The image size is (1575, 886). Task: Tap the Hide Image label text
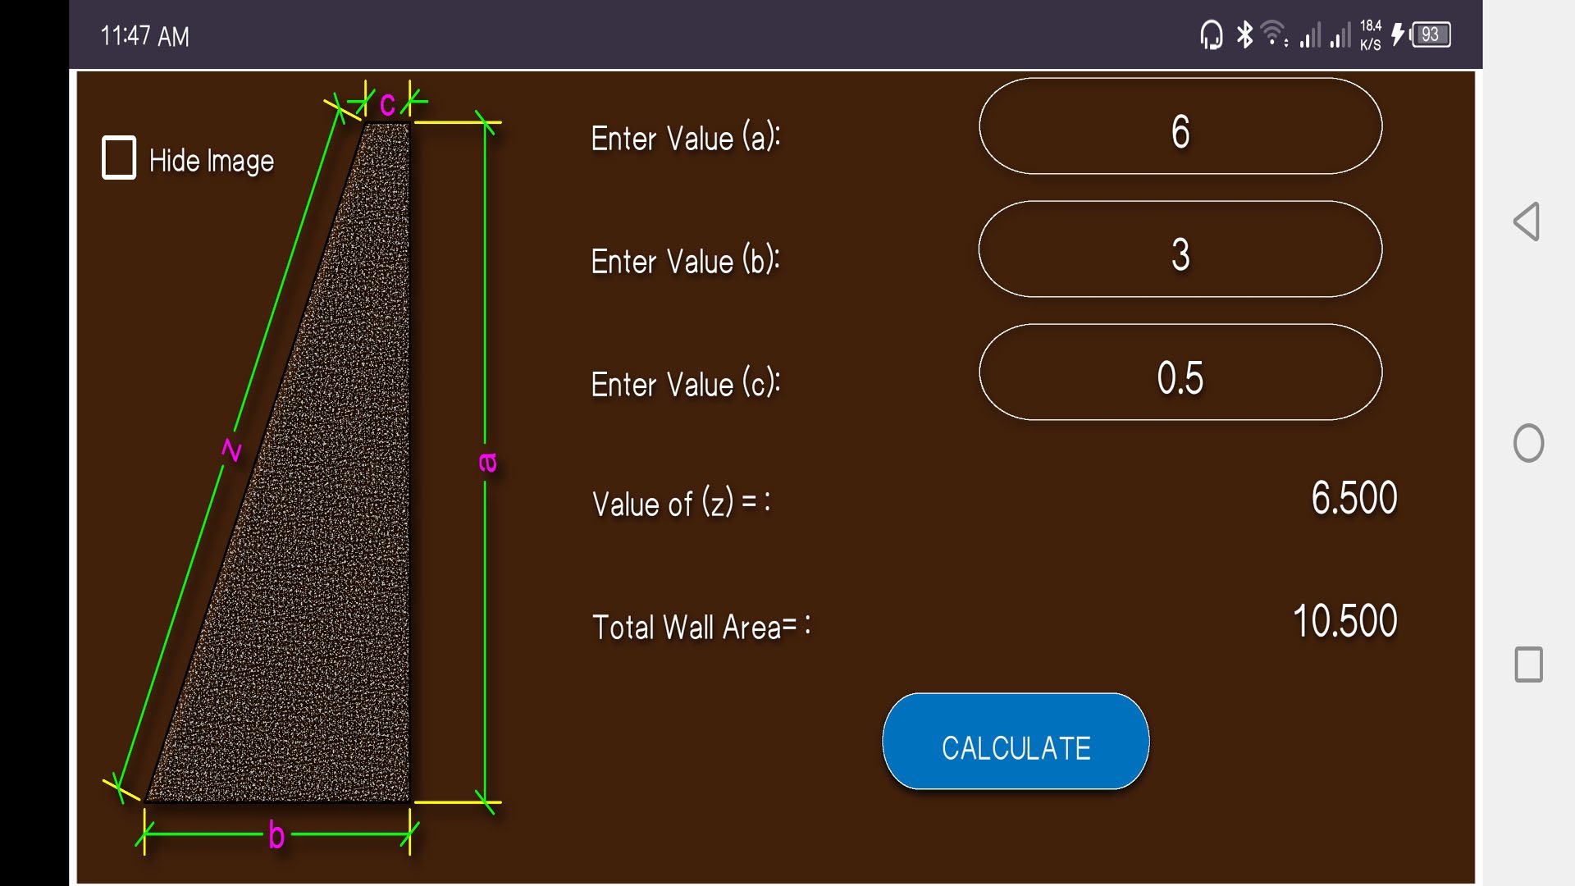point(212,161)
